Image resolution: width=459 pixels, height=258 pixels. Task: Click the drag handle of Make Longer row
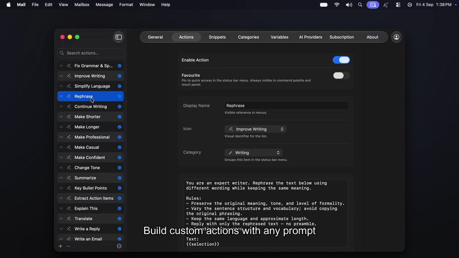[61, 127]
